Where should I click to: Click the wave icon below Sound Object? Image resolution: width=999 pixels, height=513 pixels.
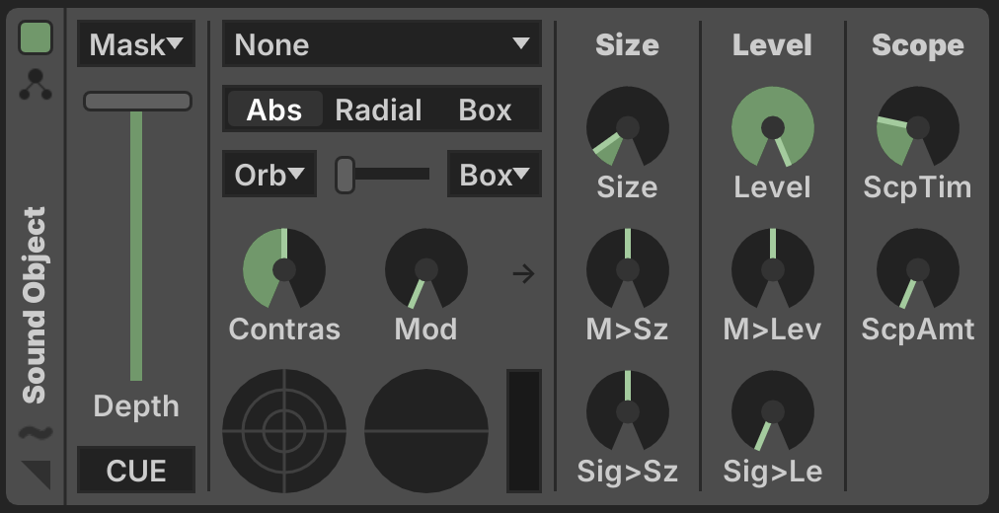pyautogui.click(x=36, y=433)
